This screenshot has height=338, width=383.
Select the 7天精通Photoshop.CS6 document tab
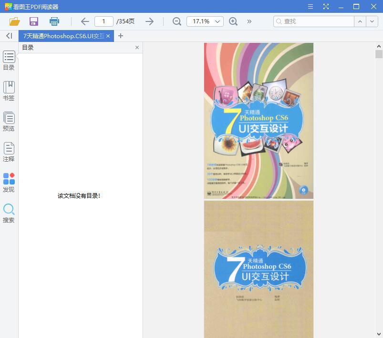[63, 36]
